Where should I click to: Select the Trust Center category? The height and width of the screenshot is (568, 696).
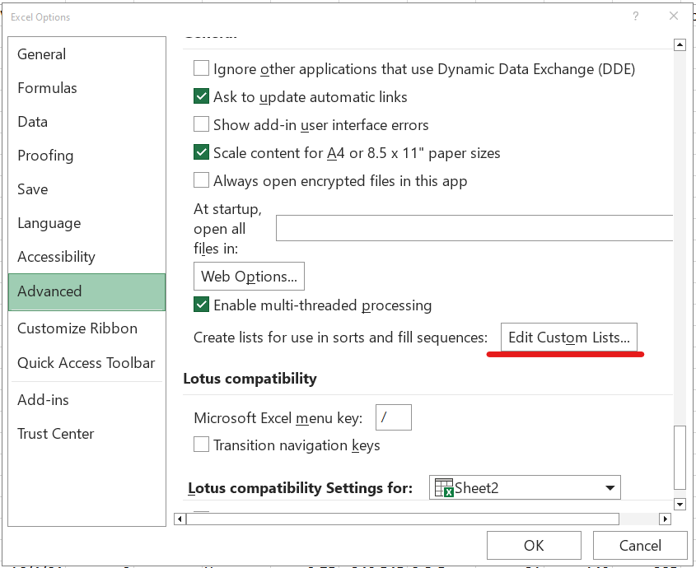tap(55, 434)
